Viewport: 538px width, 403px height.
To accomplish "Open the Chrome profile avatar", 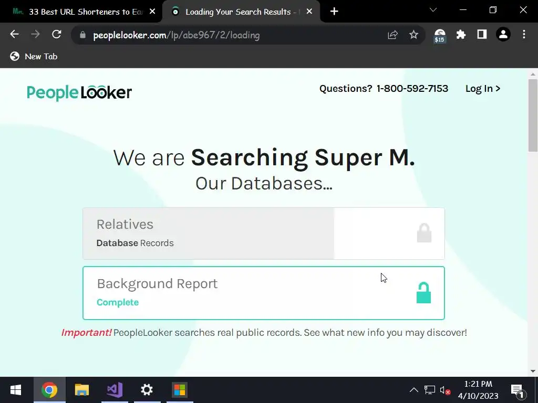I will pyautogui.click(x=503, y=34).
